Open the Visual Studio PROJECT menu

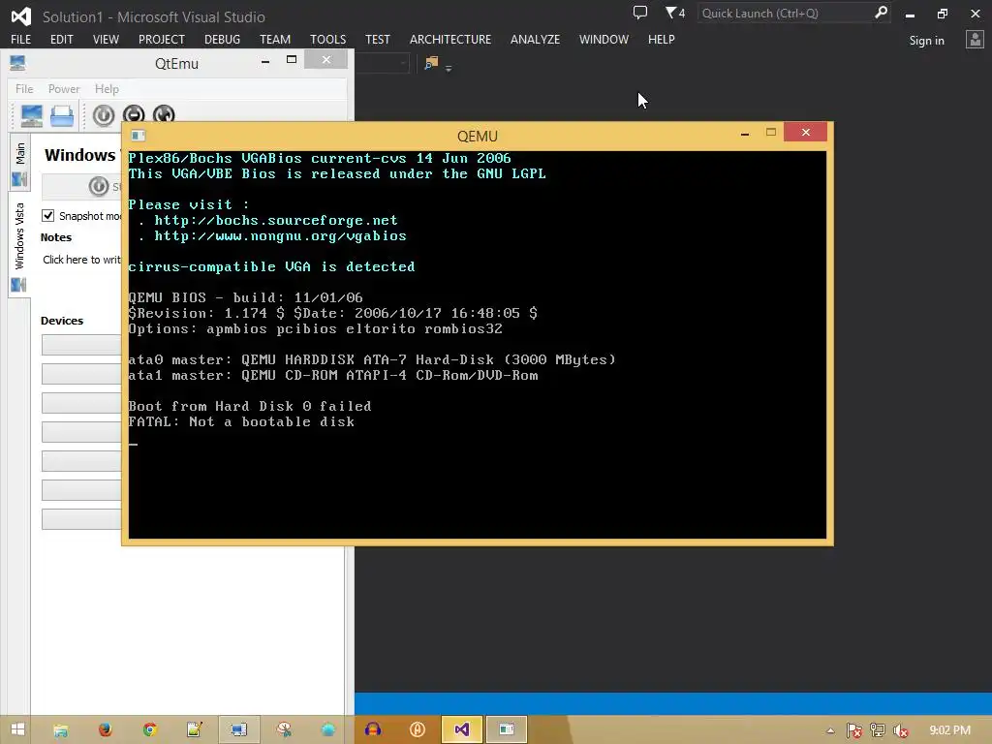(x=162, y=39)
